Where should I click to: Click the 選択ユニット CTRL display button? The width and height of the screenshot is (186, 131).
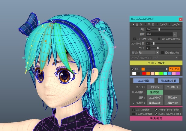(155, 103)
